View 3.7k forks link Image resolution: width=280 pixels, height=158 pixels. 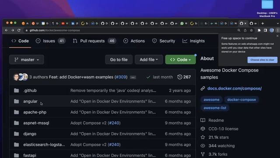218,154
